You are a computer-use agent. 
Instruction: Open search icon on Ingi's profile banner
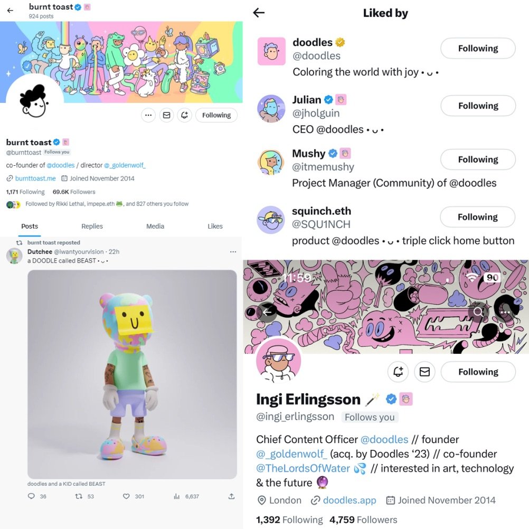(x=478, y=311)
